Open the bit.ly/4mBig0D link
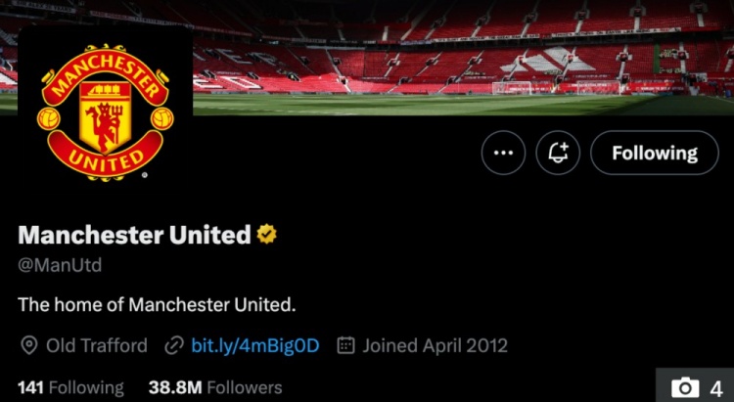 pyautogui.click(x=255, y=345)
